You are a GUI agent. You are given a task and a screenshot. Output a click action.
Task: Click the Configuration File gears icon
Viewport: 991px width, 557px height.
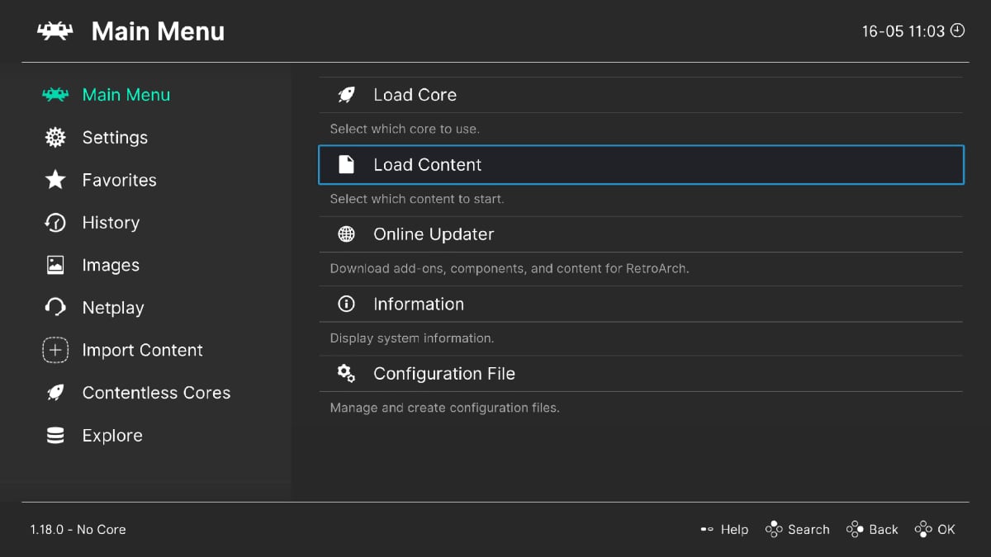click(347, 374)
